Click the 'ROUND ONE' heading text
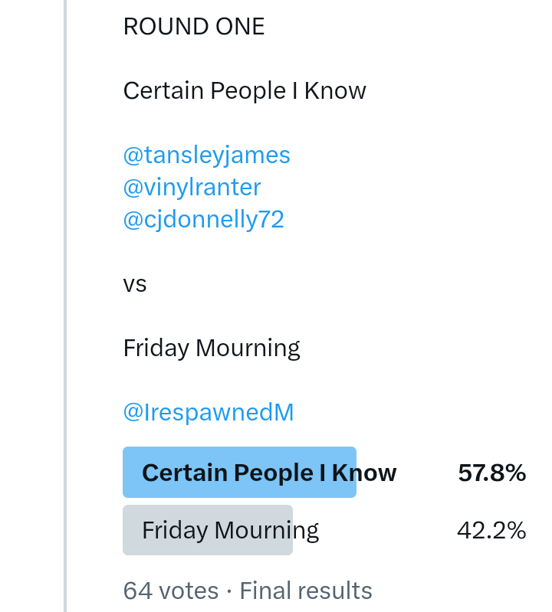 click(x=193, y=27)
